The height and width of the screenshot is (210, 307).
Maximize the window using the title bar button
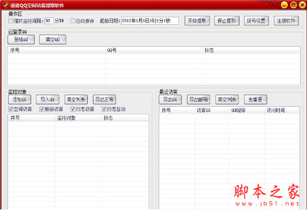(293, 5)
